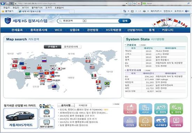Switch map search to 품목분류사례 mode

tap(71, 47)
